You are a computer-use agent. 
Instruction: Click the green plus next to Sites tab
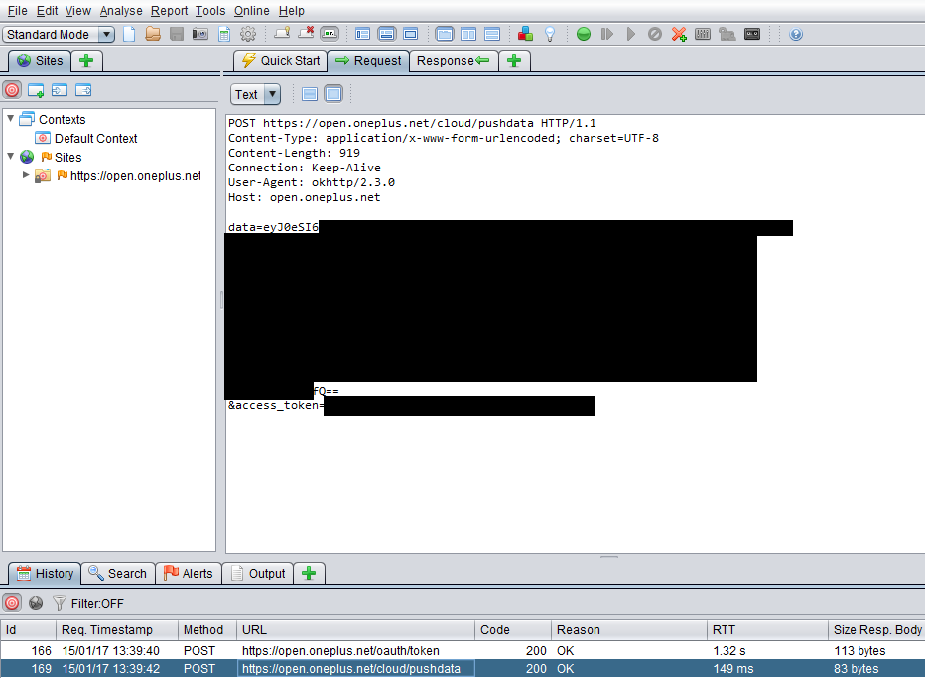85,60
